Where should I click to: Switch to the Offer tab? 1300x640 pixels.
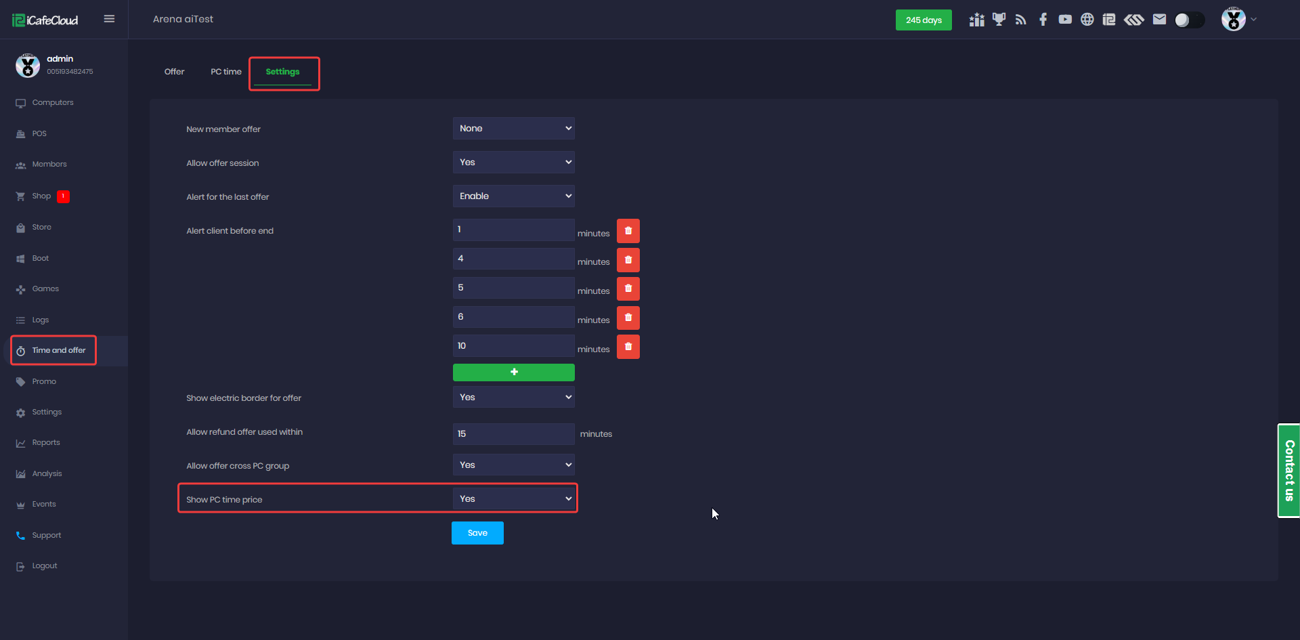[x=174, y=71]
